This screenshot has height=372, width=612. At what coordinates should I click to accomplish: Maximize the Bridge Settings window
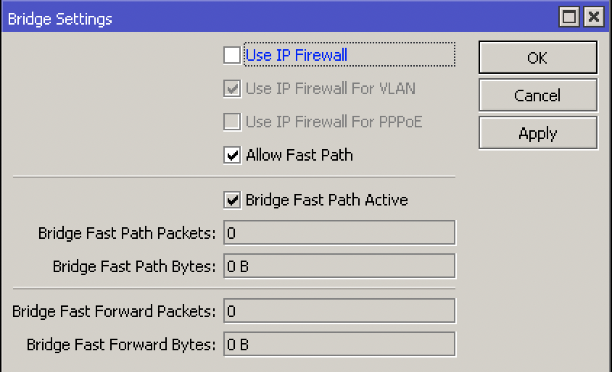tap(570, 17)
